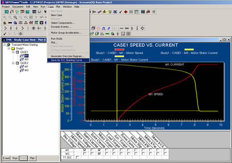The image size is (232, 163).
Task: Open the Project menu
Action: click(6, 7)
